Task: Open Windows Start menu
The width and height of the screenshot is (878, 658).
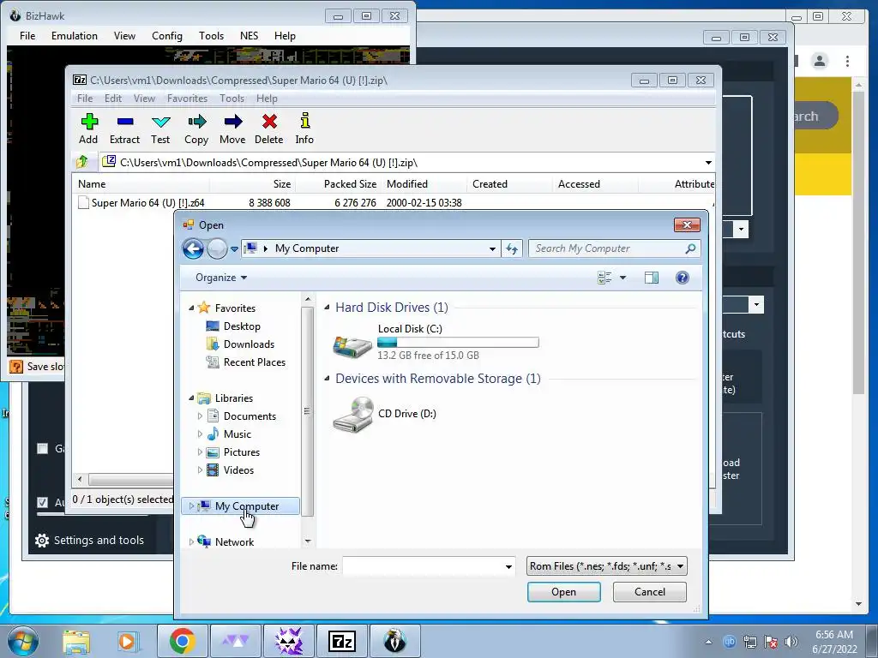Action: (x=23, y=641)
